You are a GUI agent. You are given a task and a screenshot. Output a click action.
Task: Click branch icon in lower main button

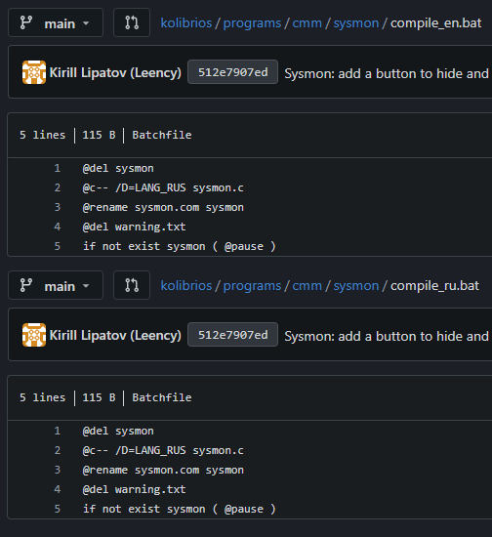tap(26, 286)
